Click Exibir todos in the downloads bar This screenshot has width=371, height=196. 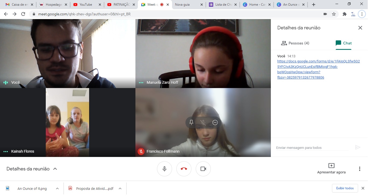pyautogui.click(x=345, y=188)
